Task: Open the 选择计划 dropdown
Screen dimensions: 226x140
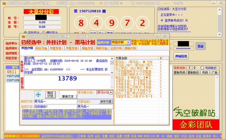Action: tap(128, 43)
